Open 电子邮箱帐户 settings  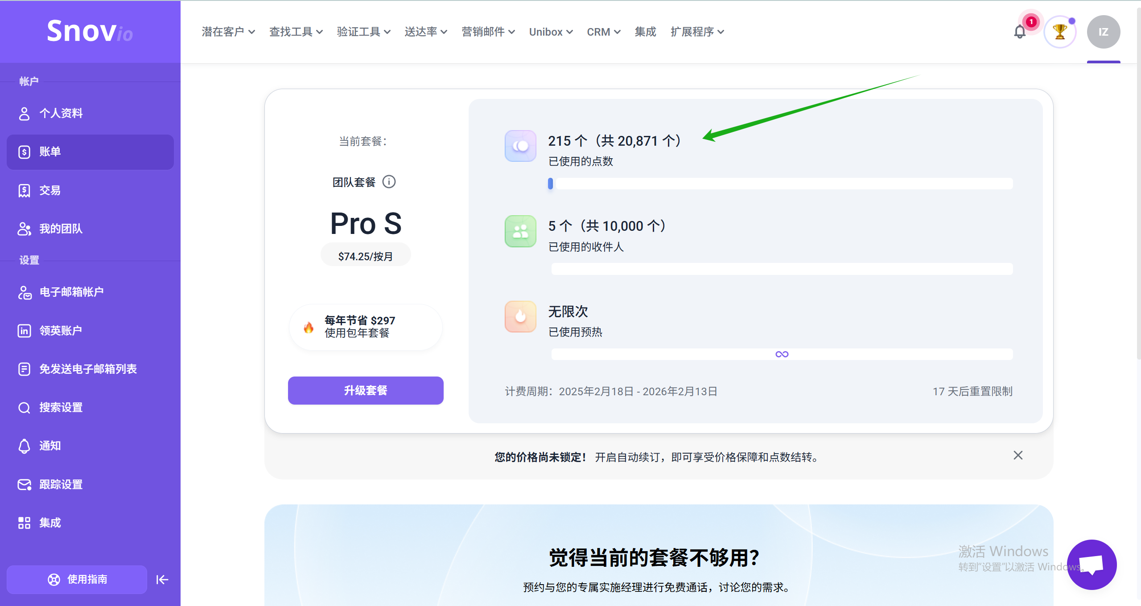point(90,292)
